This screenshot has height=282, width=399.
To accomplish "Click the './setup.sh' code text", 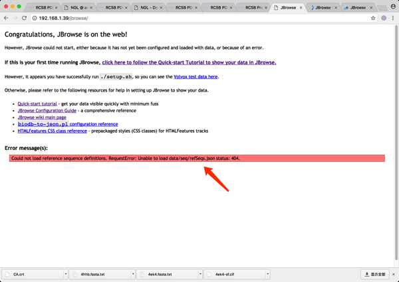I will coord(116,77).
